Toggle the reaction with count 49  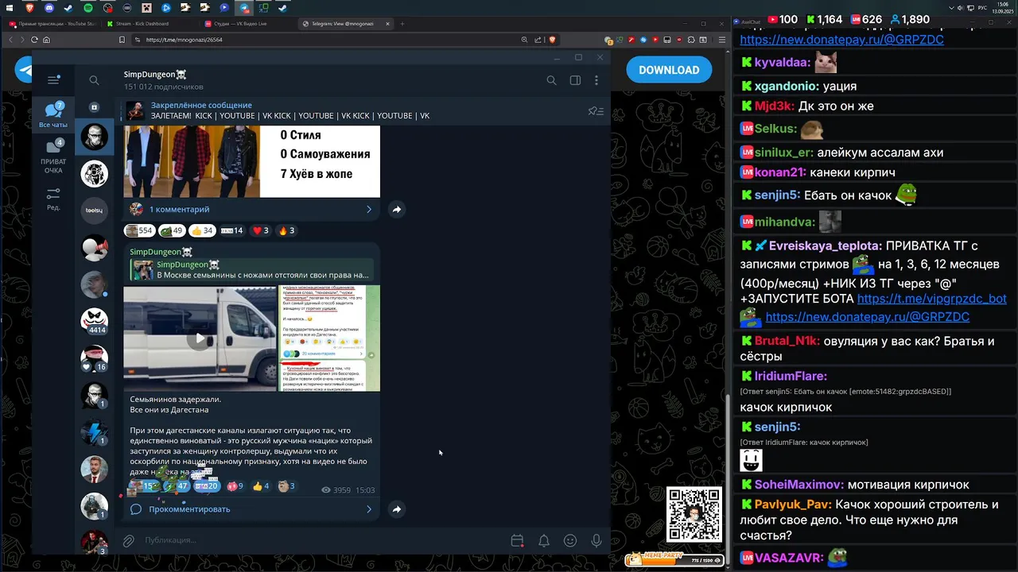point(171,230)
